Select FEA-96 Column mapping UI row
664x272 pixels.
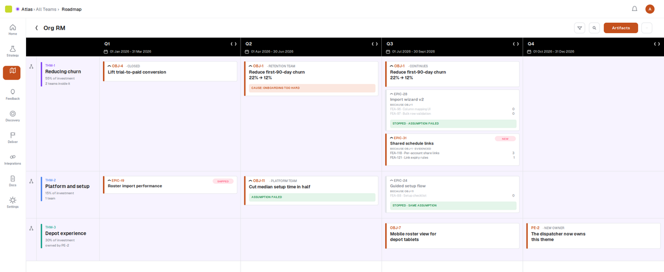(x=452, y=109)
